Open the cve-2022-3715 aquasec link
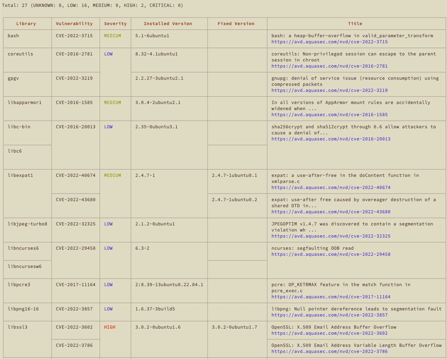This screenshot has width=447, height=359. [329, 42]
